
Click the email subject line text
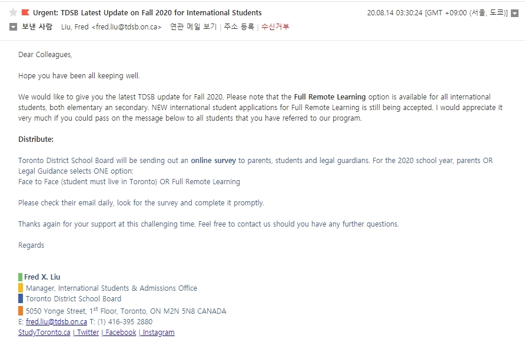(147, 13)
